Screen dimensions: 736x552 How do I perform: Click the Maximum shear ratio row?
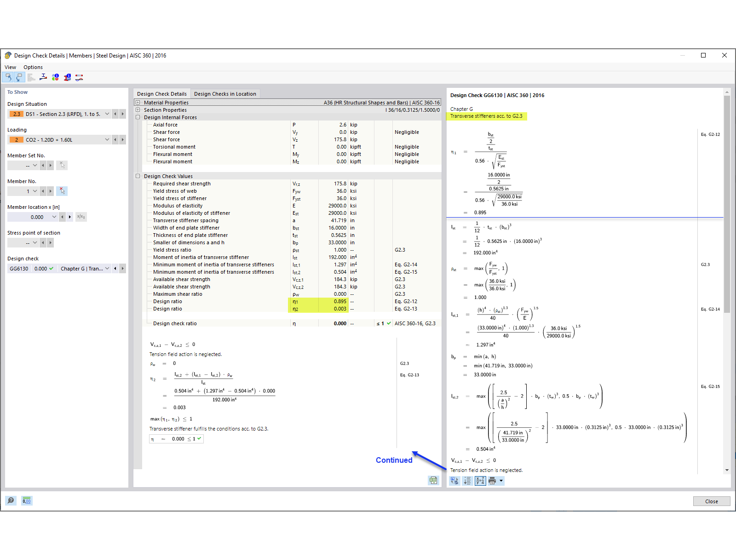tap(292, 294)
